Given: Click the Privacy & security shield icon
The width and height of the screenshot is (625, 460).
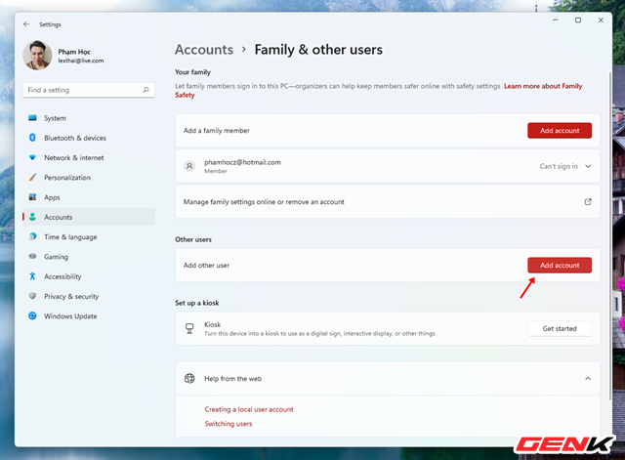Looking at the screenshot, I should pos(32,296).
